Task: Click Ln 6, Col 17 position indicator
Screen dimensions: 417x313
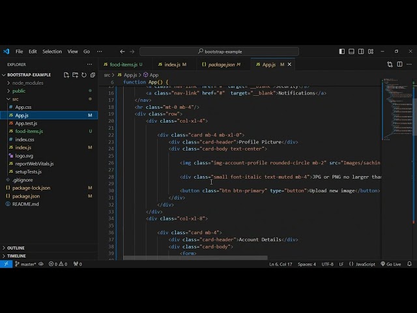Action: coord(281,264)
